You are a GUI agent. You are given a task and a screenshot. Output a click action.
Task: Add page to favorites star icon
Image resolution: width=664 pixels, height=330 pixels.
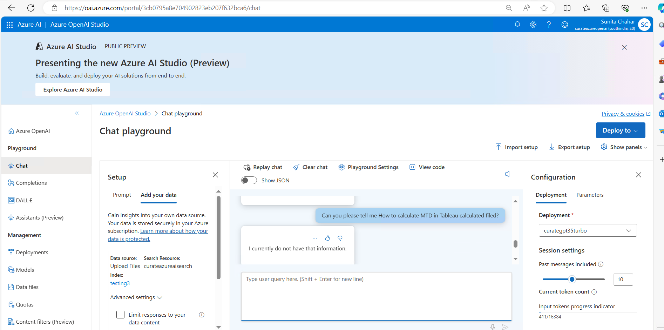tap(544, 8)
